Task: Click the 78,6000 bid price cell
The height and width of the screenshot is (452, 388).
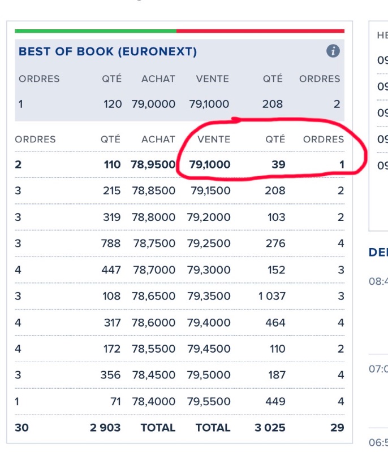Action: (153, 323)
